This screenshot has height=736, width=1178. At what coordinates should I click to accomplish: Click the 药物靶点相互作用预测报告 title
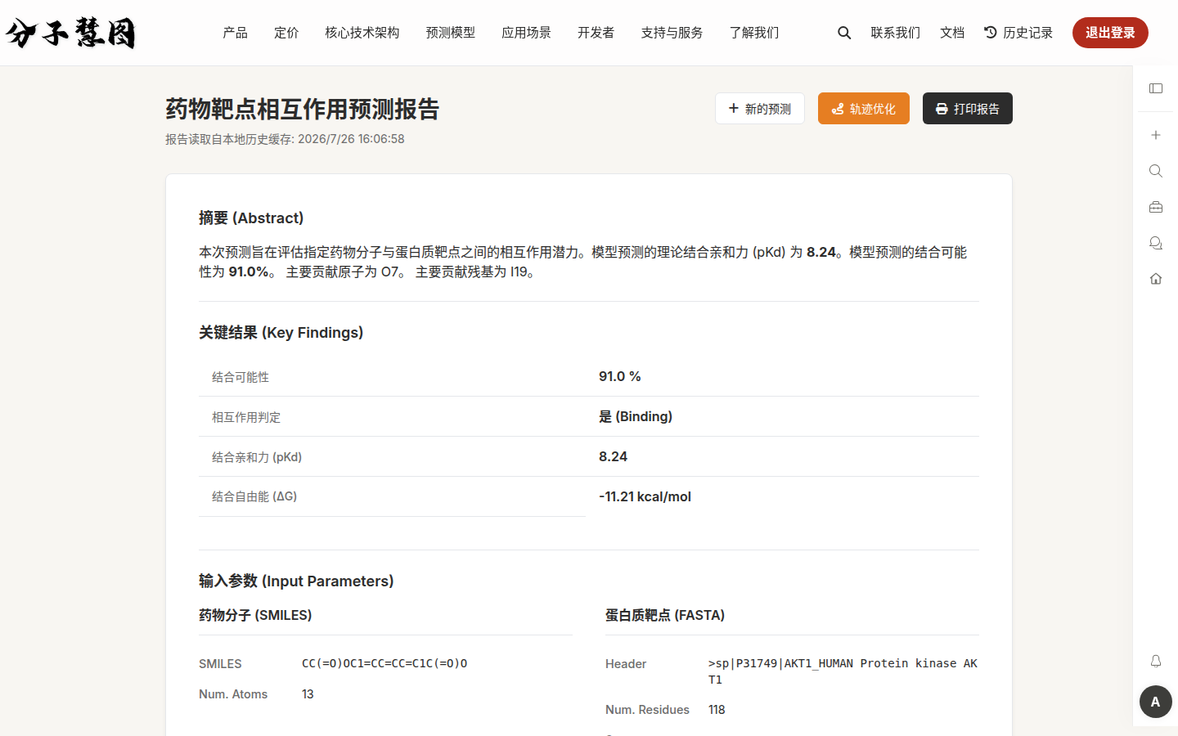point(303,109)
